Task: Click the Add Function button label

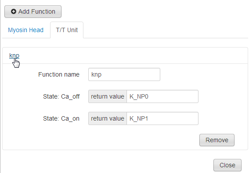Action: (x=37, y=11)
